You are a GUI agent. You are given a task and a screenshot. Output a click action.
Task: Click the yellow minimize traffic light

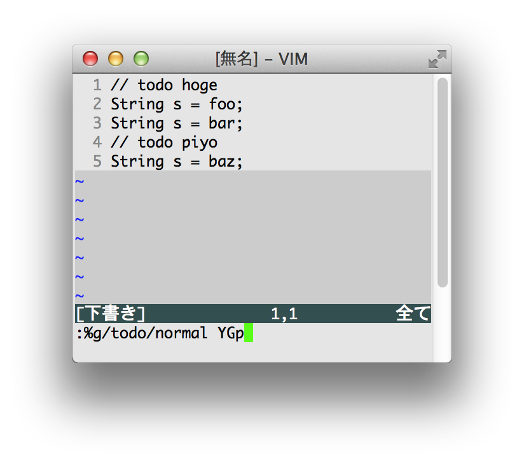coord(115,59)
